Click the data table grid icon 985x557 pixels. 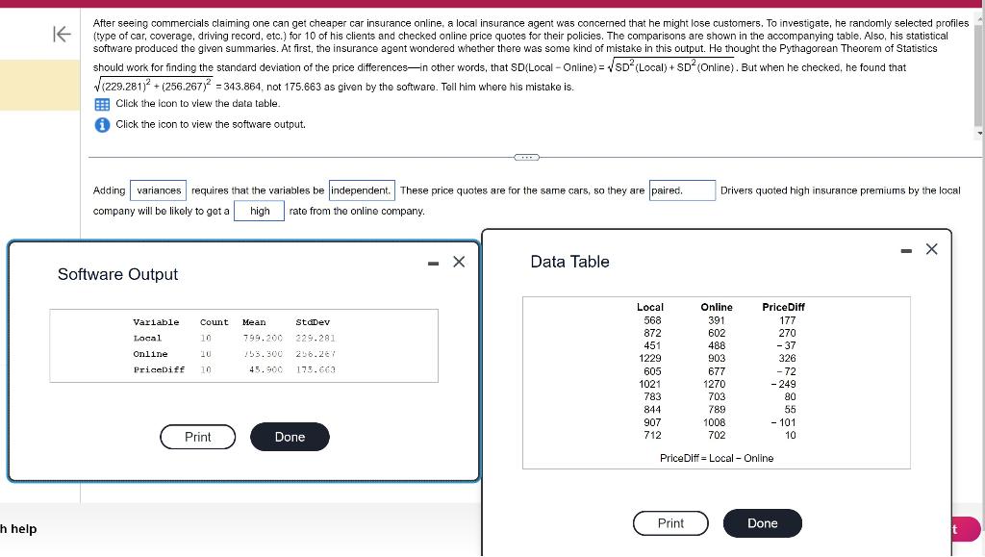pyautogui.click(x=100, y=104)
